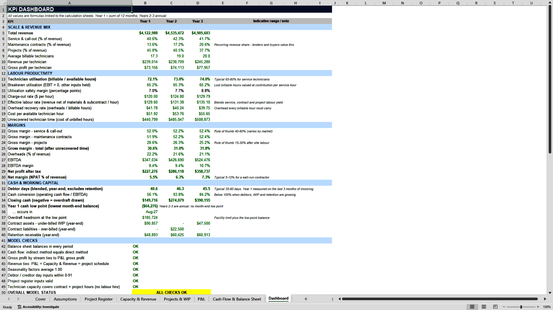Zoom out using the minus button
The width and height of the screenshot is (553, 310).
[504, 307]
